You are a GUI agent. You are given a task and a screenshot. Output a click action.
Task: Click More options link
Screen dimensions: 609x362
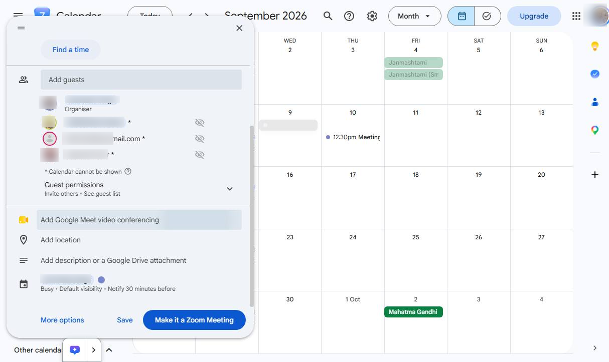tap(62, 320)
